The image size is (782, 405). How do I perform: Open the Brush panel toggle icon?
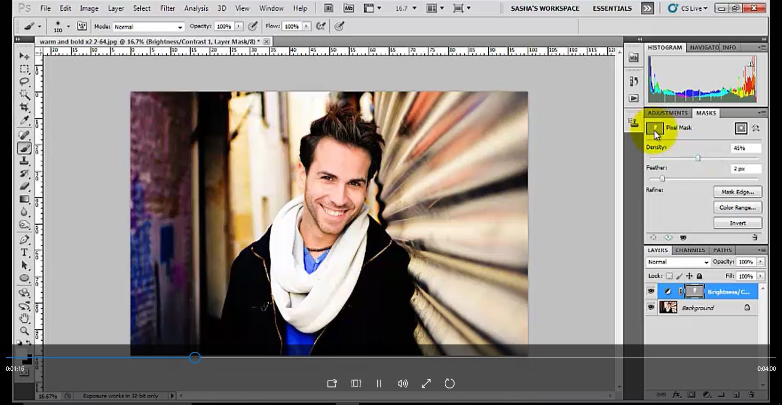point(82,26)
